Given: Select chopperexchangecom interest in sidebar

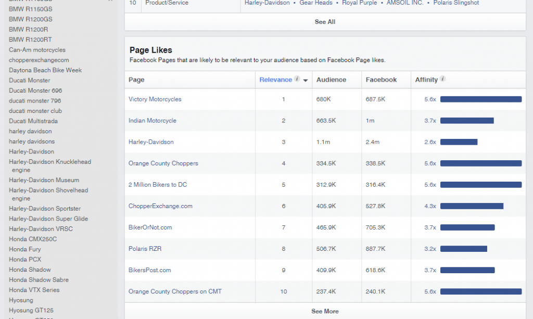Looking at the screenshot, I should tap(39, 60).
